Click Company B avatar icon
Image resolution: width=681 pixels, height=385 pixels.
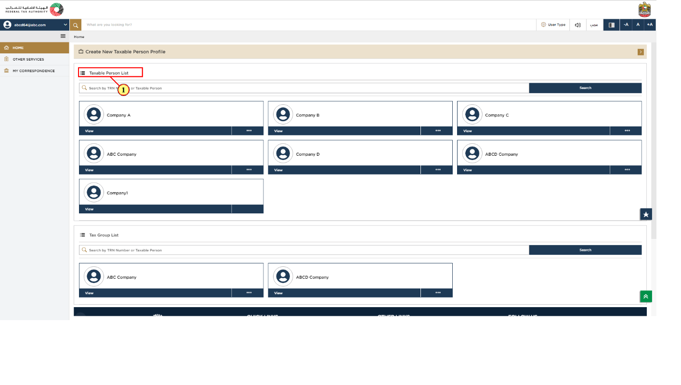[x=283, y=114]
